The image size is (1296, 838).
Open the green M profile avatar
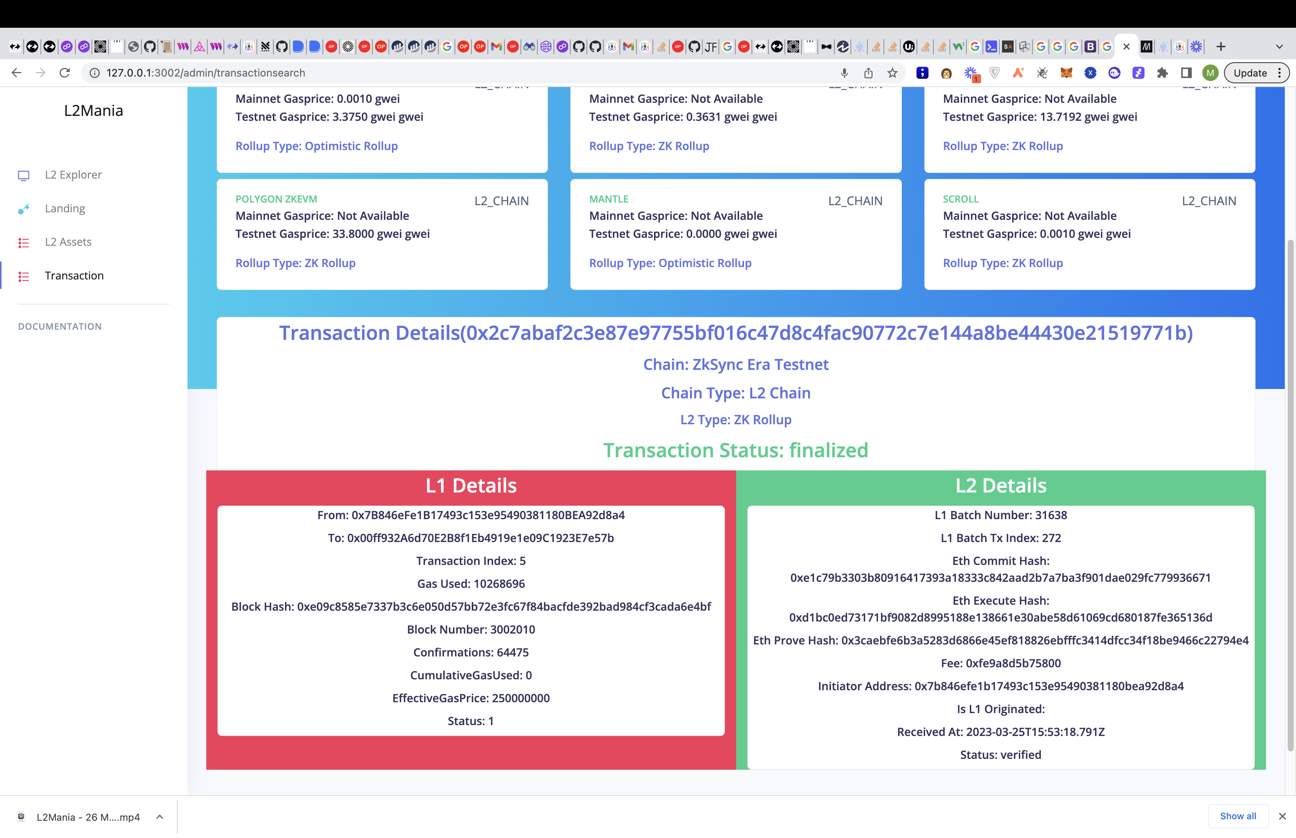tap(1210, 73)
